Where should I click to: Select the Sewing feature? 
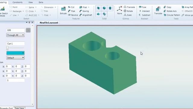click(84, 11)
